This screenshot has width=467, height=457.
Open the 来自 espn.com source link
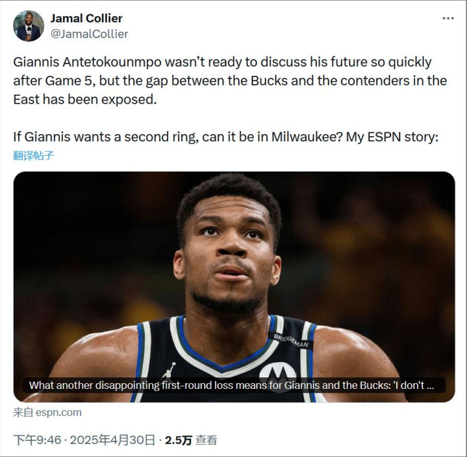[x=47, y=412]
